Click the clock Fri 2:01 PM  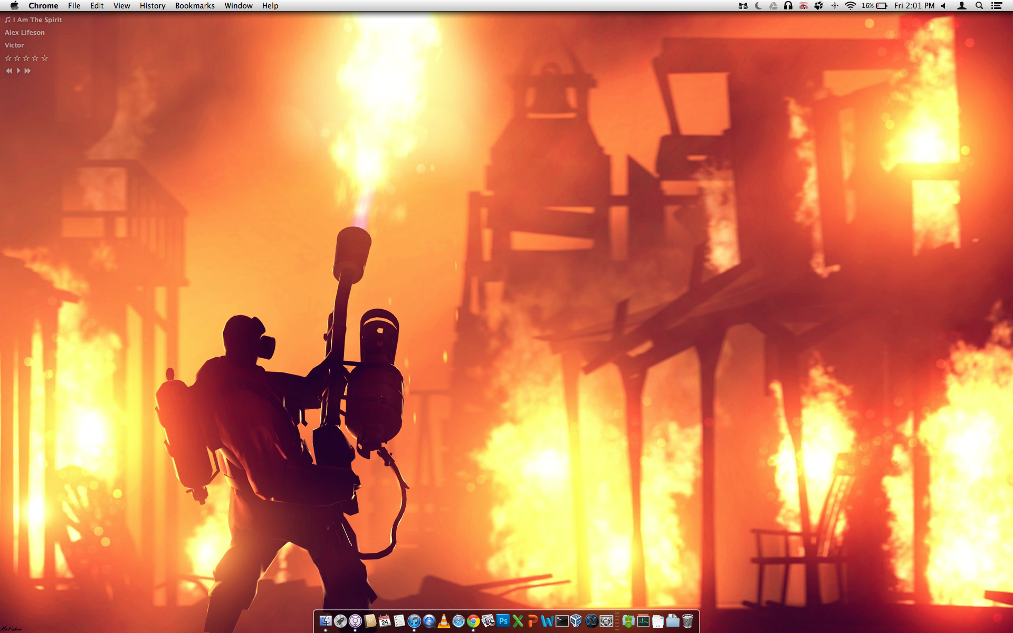[x=914, y=6]
